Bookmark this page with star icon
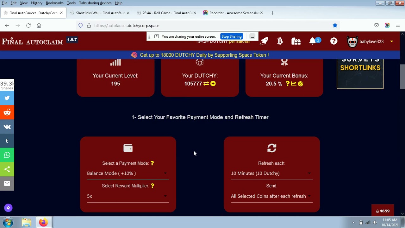Viewport: 405px width, 228px height. point(335,25)
